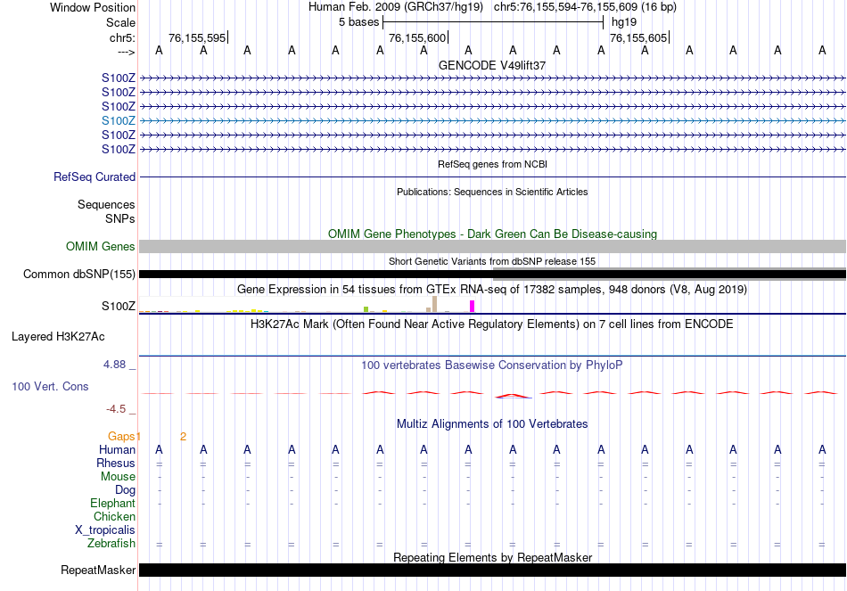Click the Common dbSNP(155) label
Image resolution: width=847 pixels, height=591 pixels.
(x=78, y=275)
